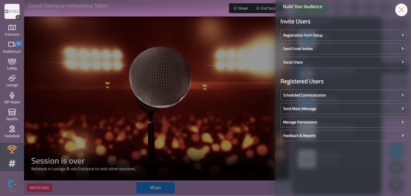Expand Registration Form Setup

[343, 35]
